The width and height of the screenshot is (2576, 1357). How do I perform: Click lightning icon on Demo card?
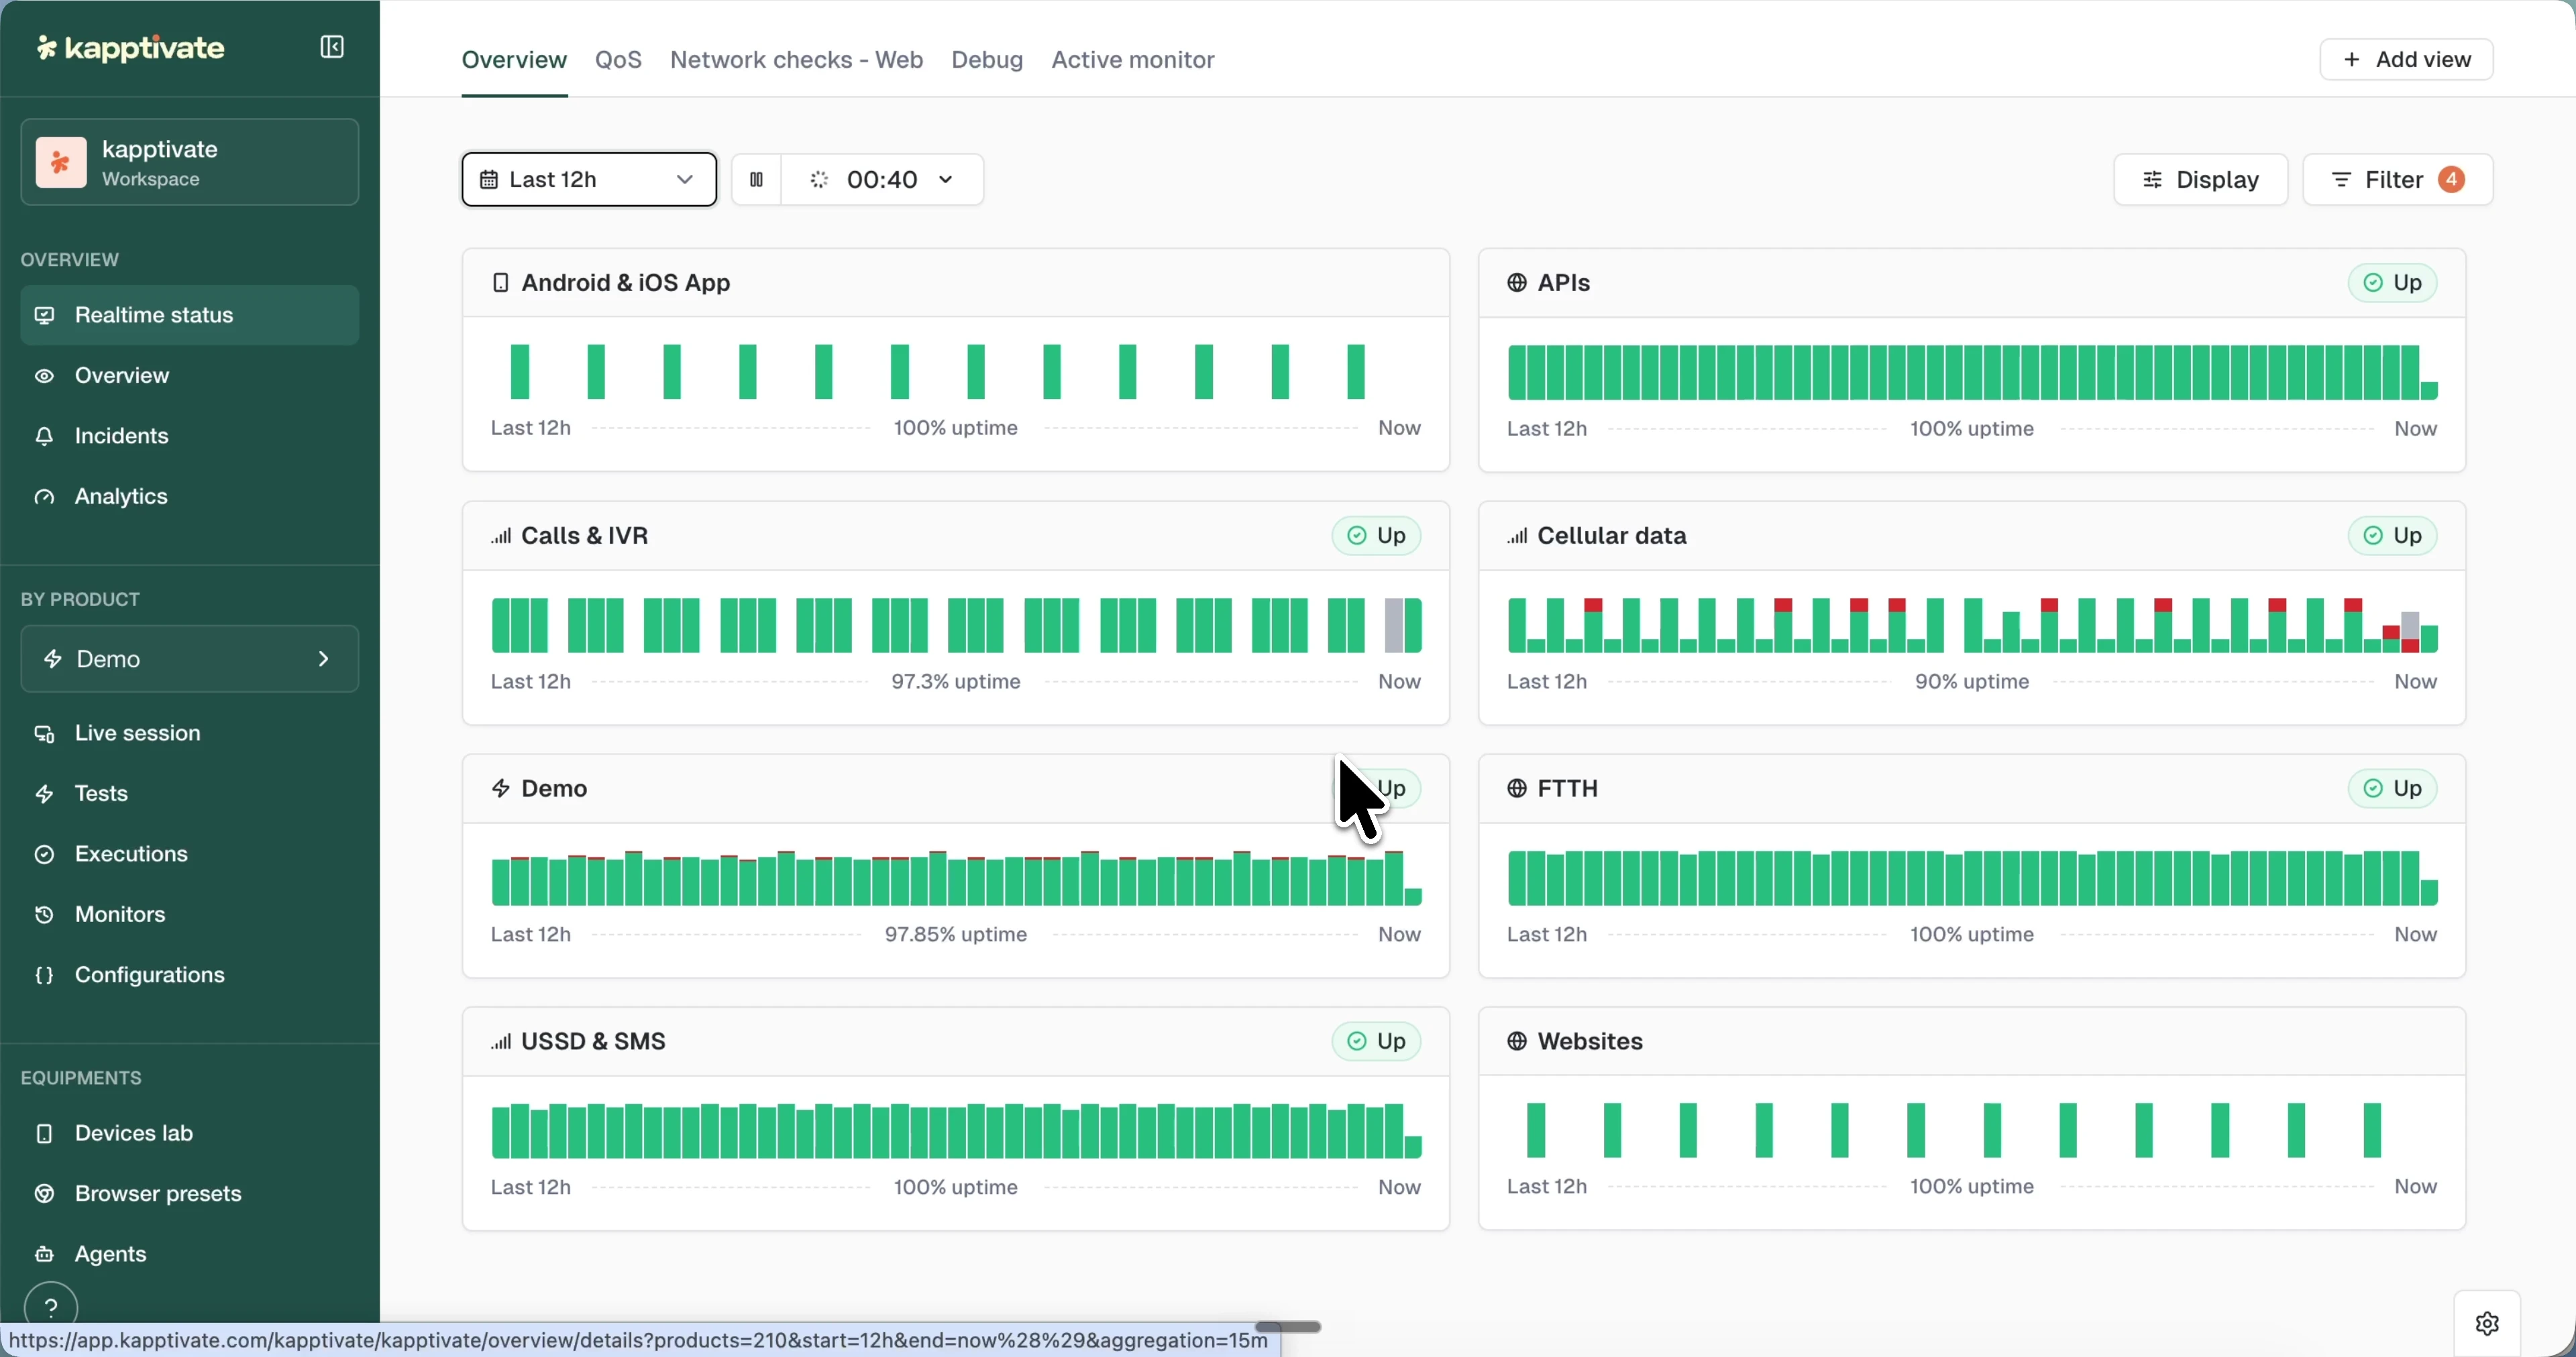(x=501, y=789)
